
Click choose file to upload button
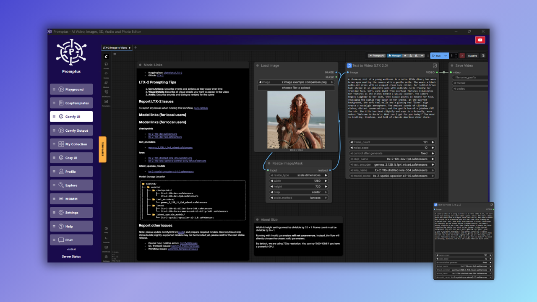tap(296, 88)
